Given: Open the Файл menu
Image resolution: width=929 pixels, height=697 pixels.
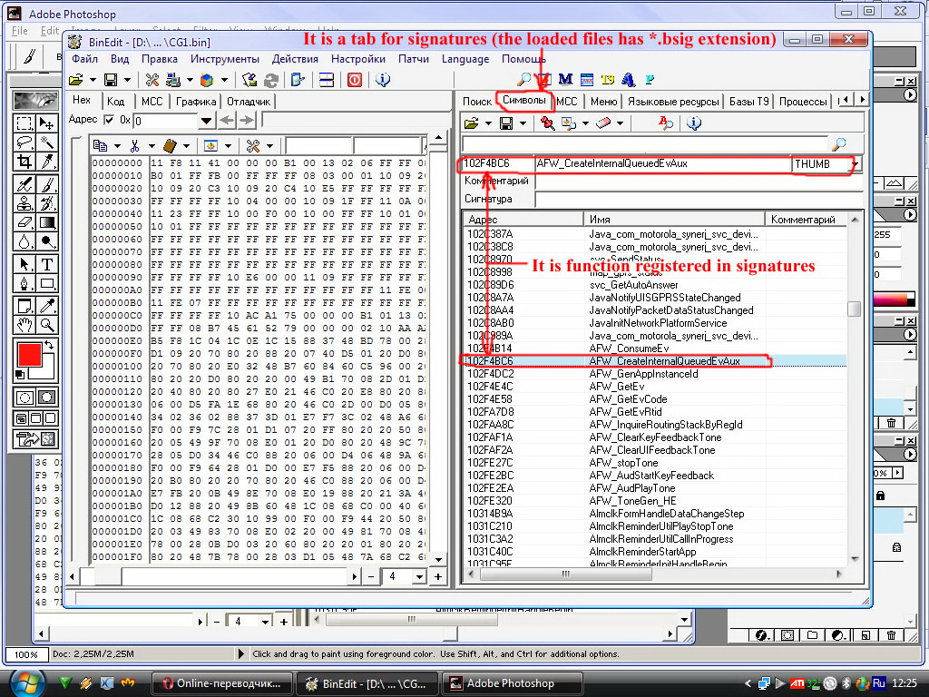Looking at the screenshot, I should (84, 59).
